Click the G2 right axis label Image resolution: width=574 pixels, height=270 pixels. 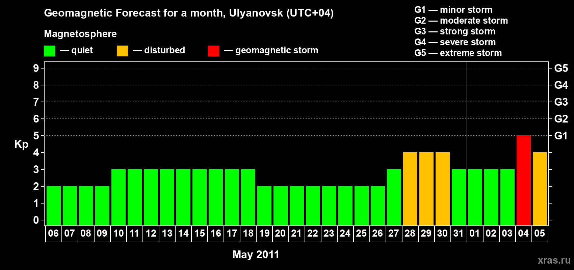(561, 119)
